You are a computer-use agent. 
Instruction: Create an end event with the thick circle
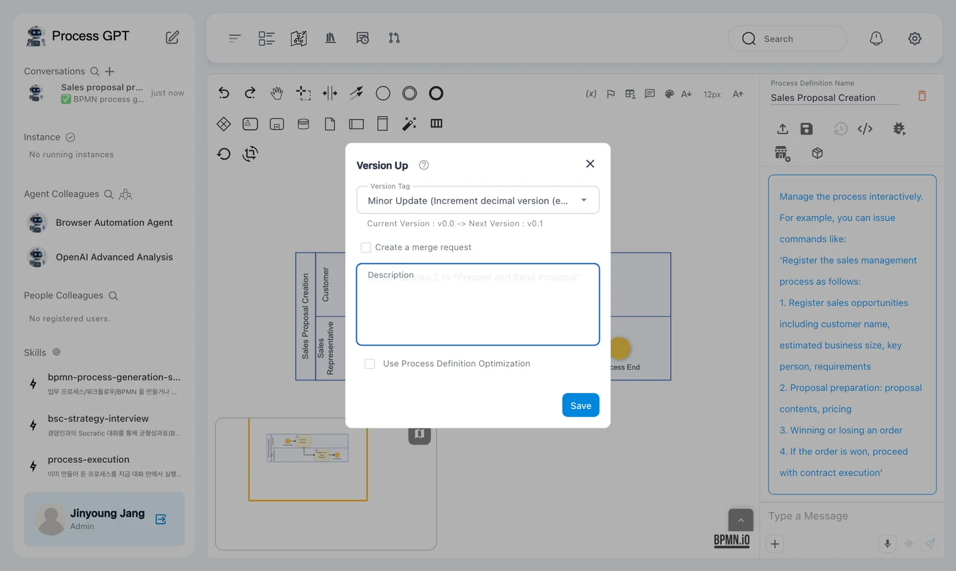(x=436, y=93)
